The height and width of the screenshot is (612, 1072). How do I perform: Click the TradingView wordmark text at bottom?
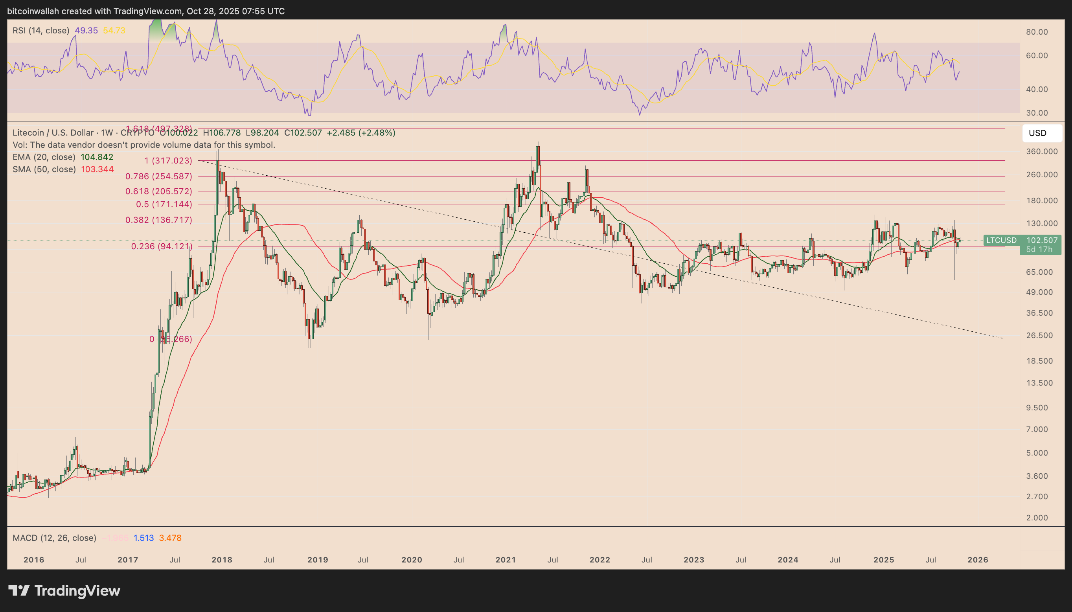tap(77, 590)
